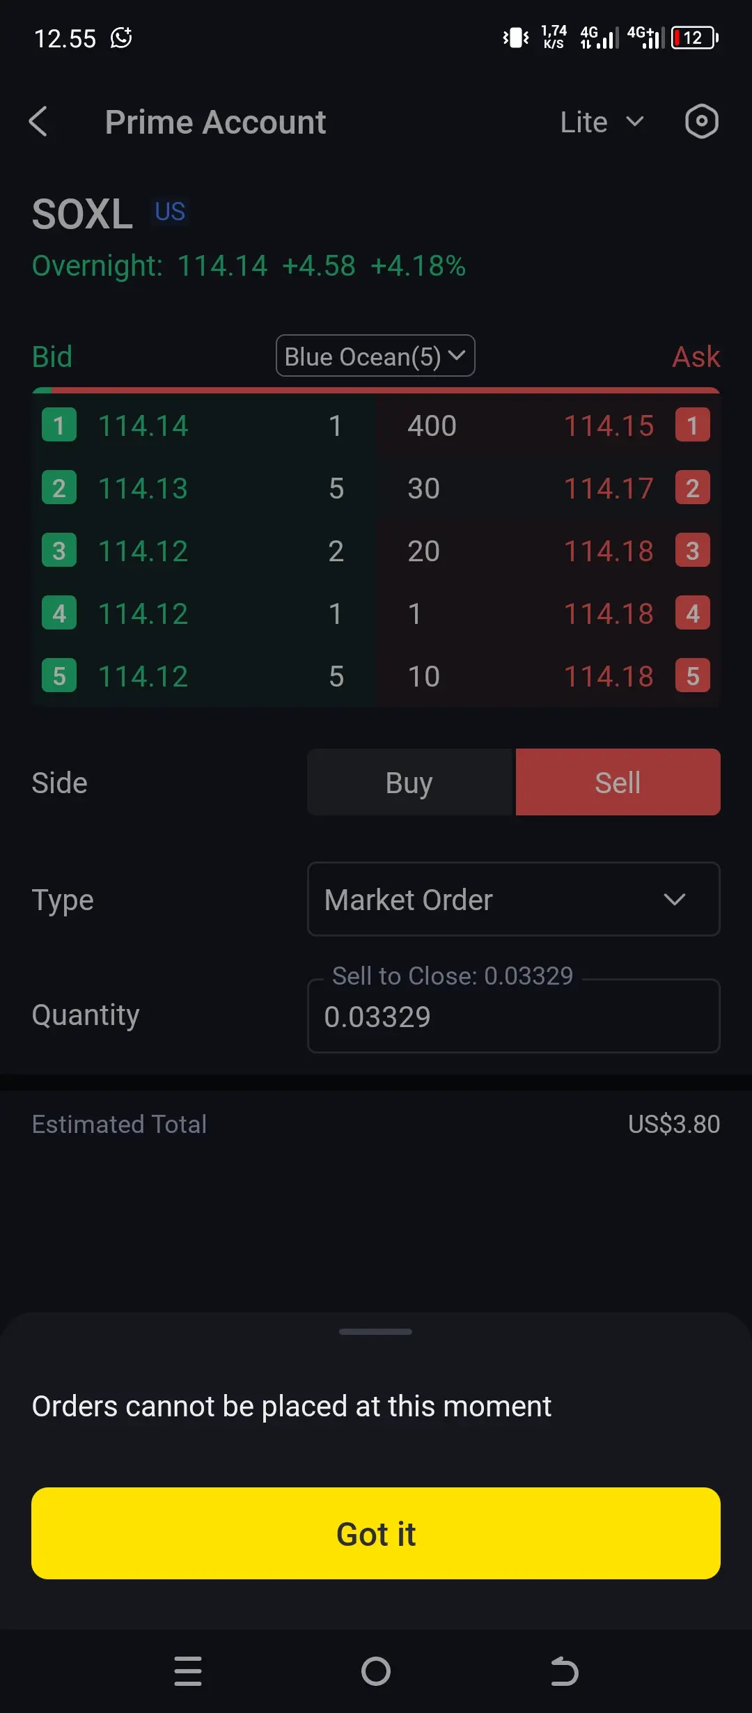
Task: Tap the back arrow beside Prime Account
Action: 39,122
